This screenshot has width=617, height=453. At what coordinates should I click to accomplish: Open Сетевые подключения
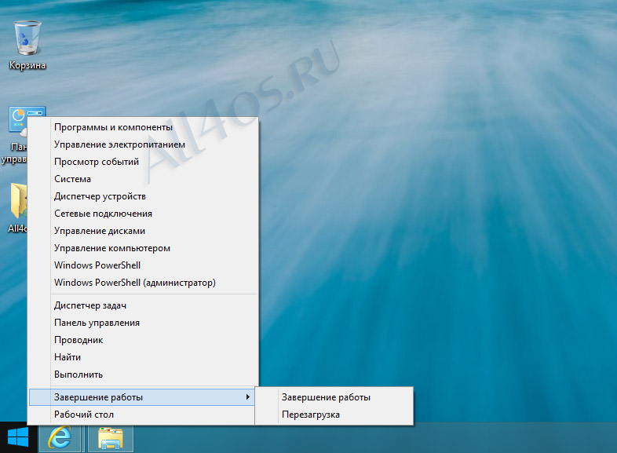[x=143, y=214]
